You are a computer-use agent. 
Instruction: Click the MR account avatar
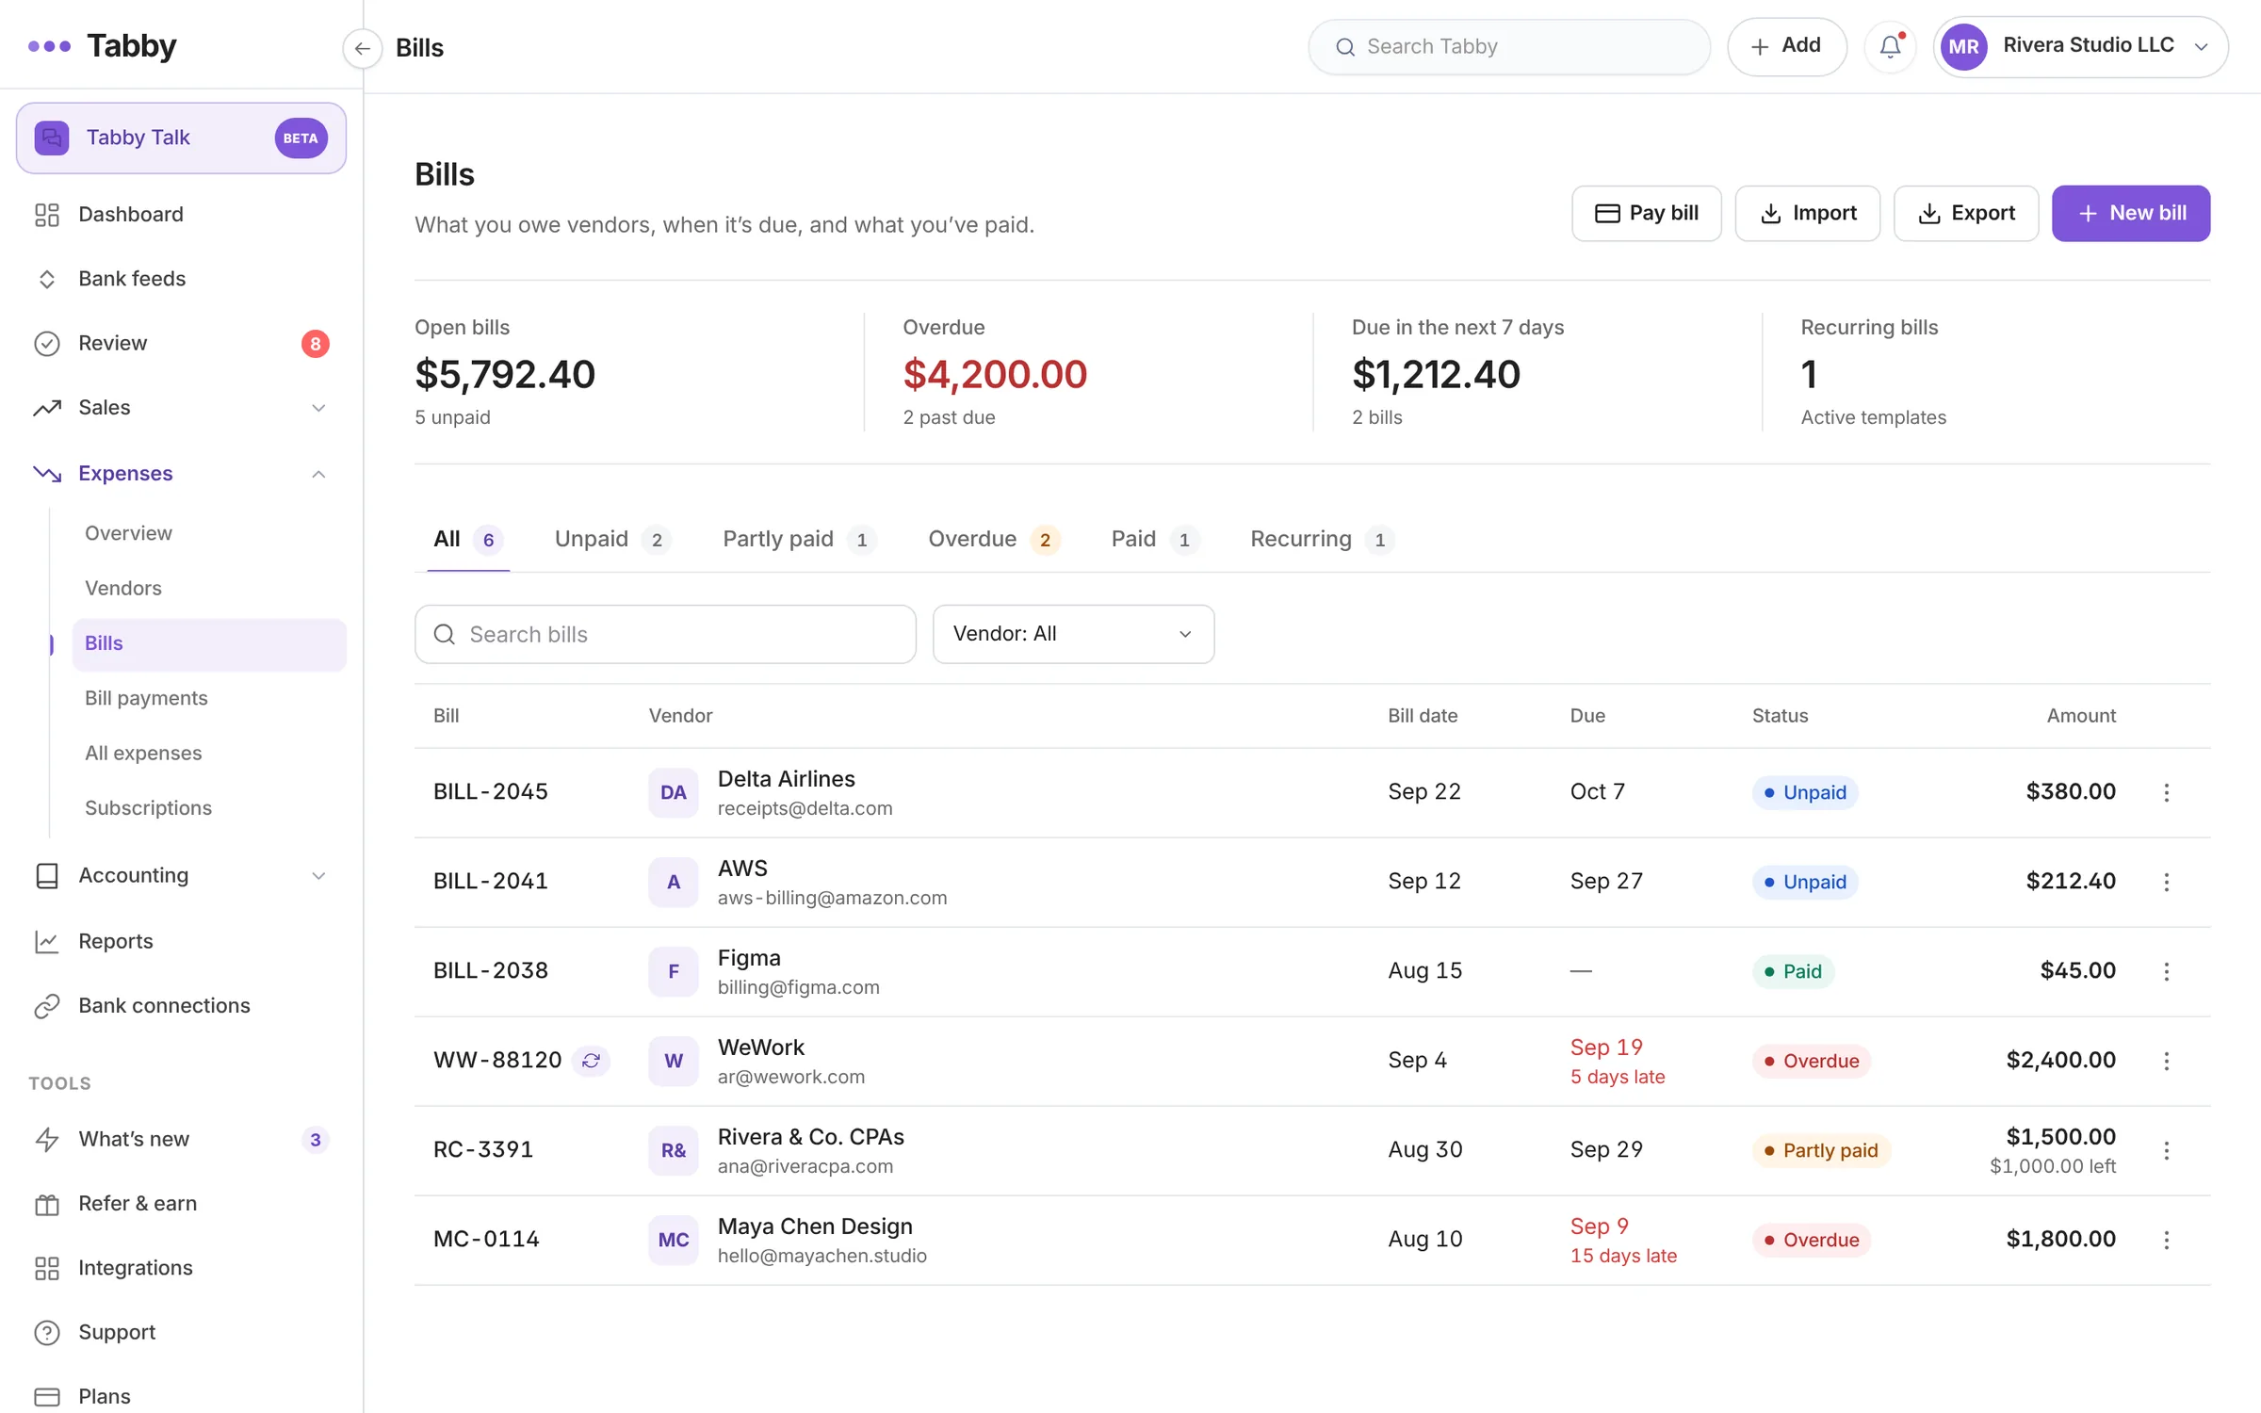(x=1963, y=46)
